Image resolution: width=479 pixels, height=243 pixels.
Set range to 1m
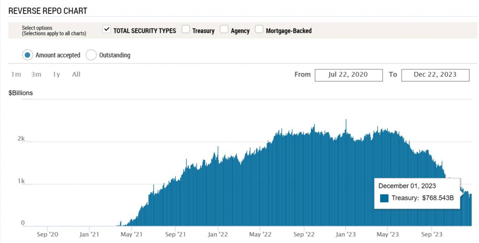16,74
